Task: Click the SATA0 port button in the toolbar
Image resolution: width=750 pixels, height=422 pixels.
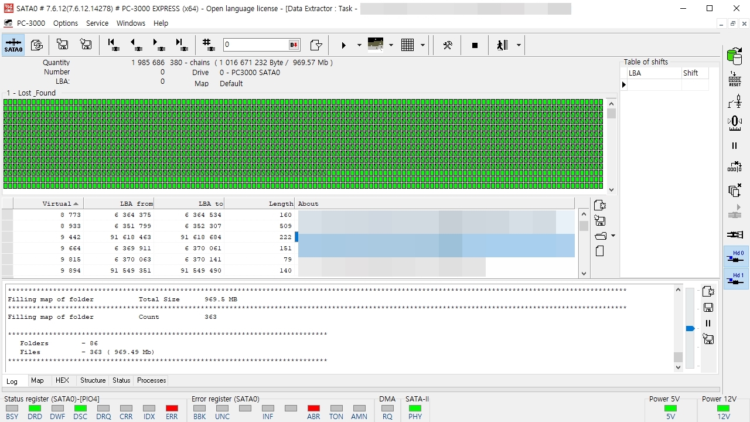Action: [x=13, y=45]
